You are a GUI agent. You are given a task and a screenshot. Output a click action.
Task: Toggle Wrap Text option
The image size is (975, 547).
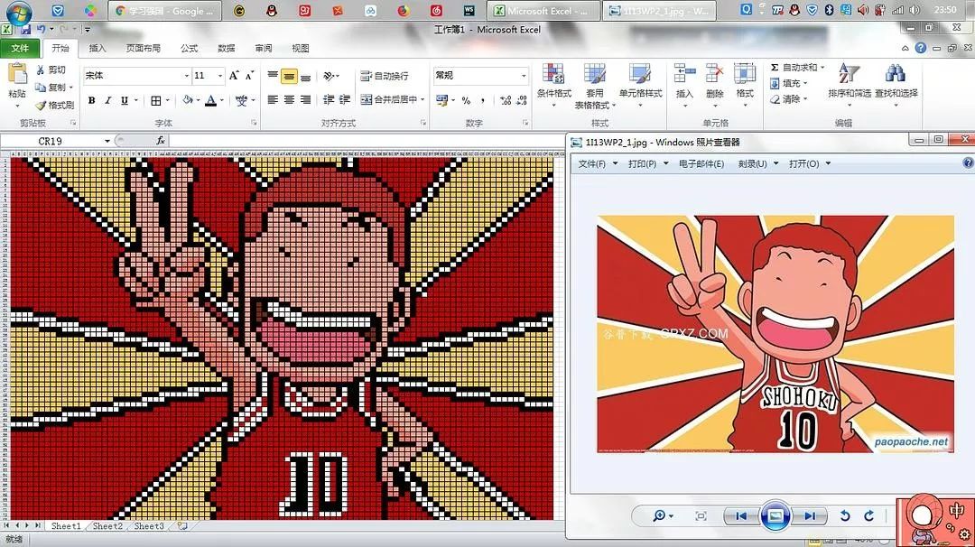(x=385, y=76)
